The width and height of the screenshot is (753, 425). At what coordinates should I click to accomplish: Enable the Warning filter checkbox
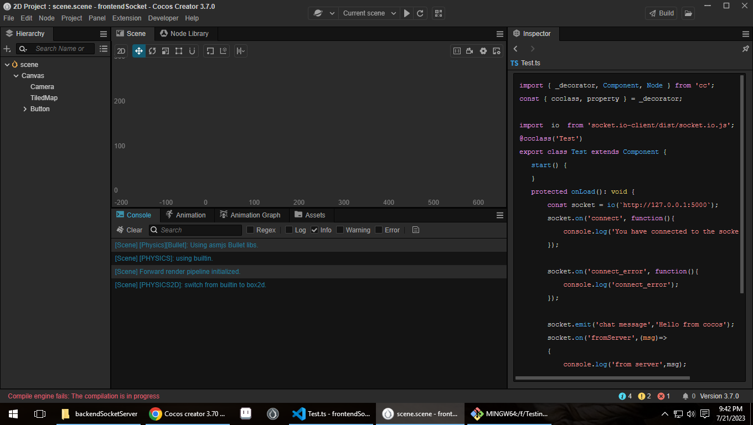(340, 230)
